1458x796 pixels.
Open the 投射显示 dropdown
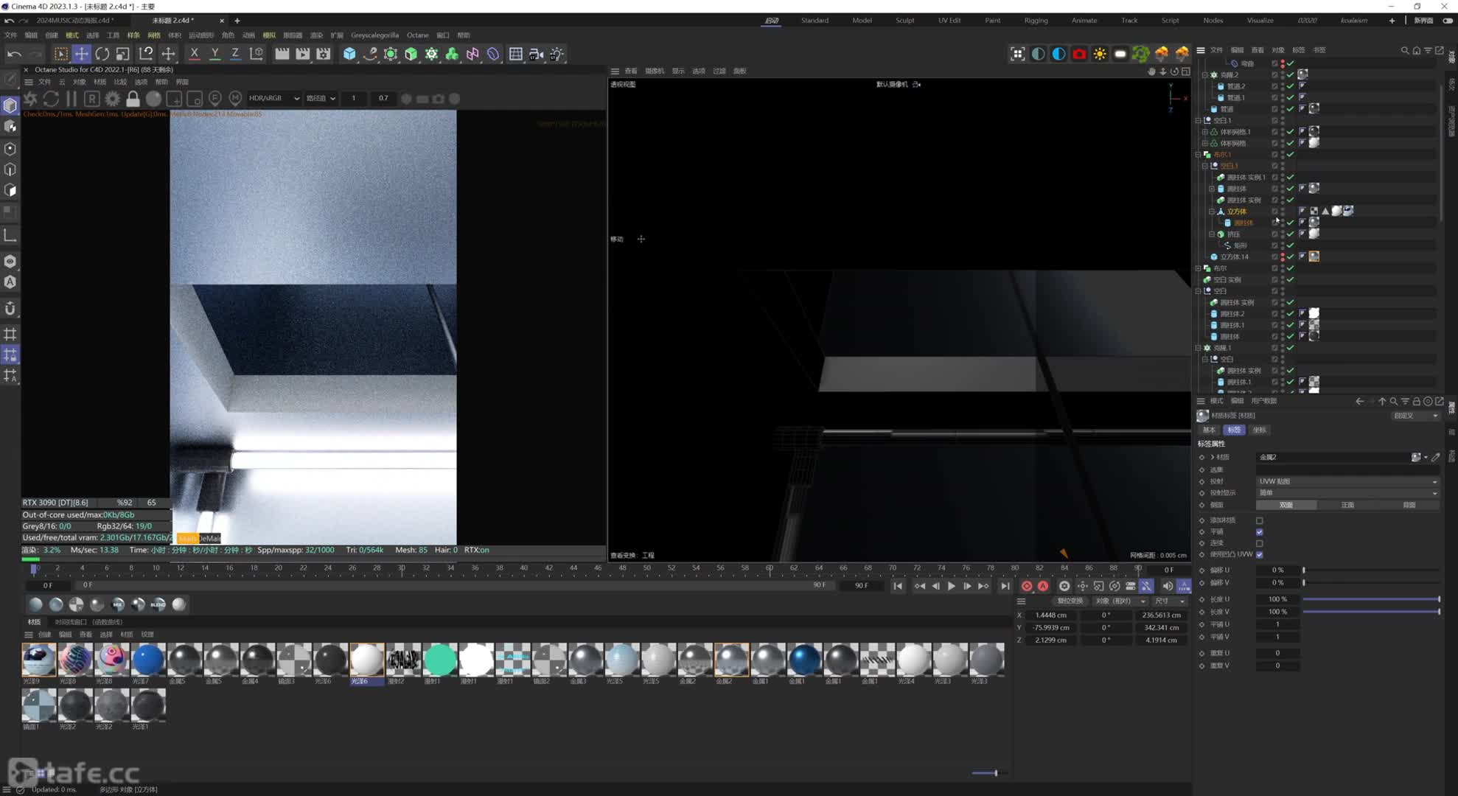pyautogui.click(x=1347, y=493)
